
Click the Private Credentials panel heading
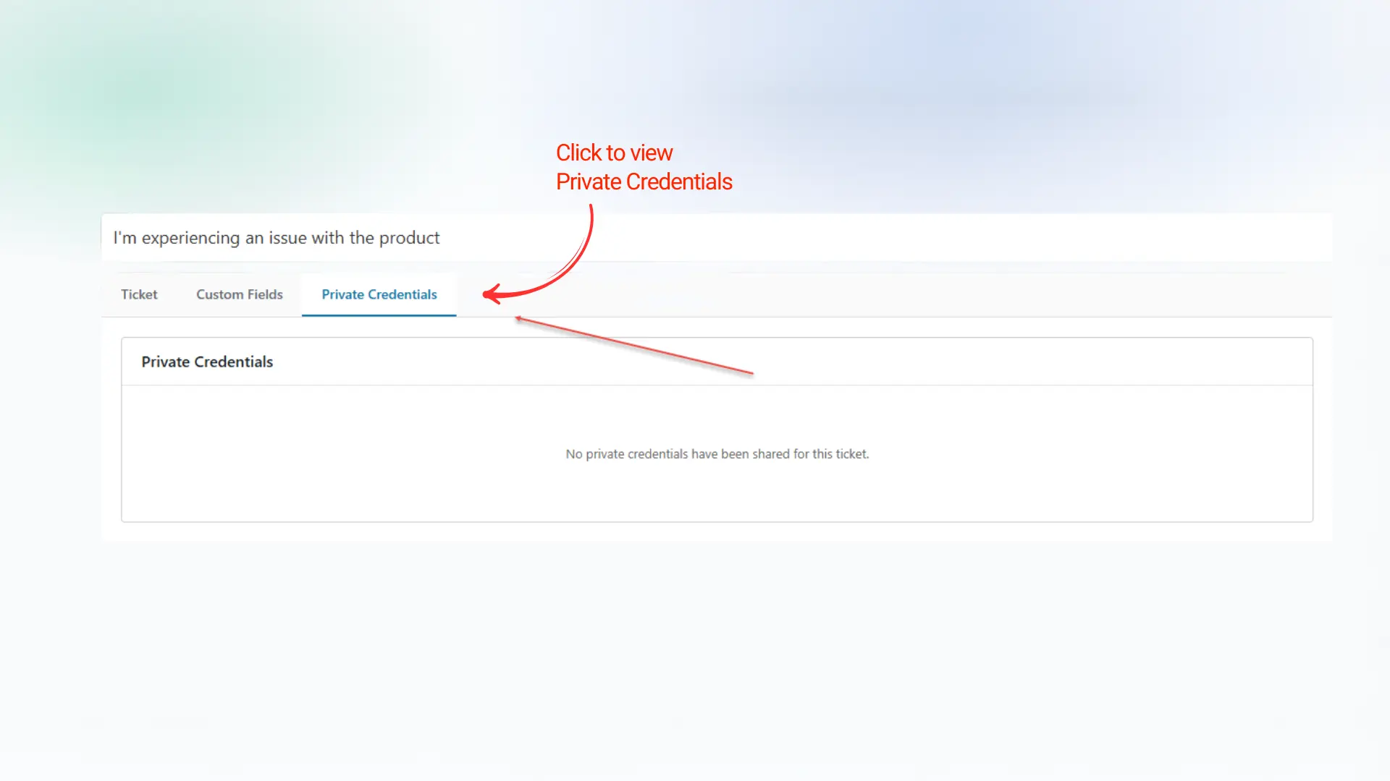(x=207, y=362)
